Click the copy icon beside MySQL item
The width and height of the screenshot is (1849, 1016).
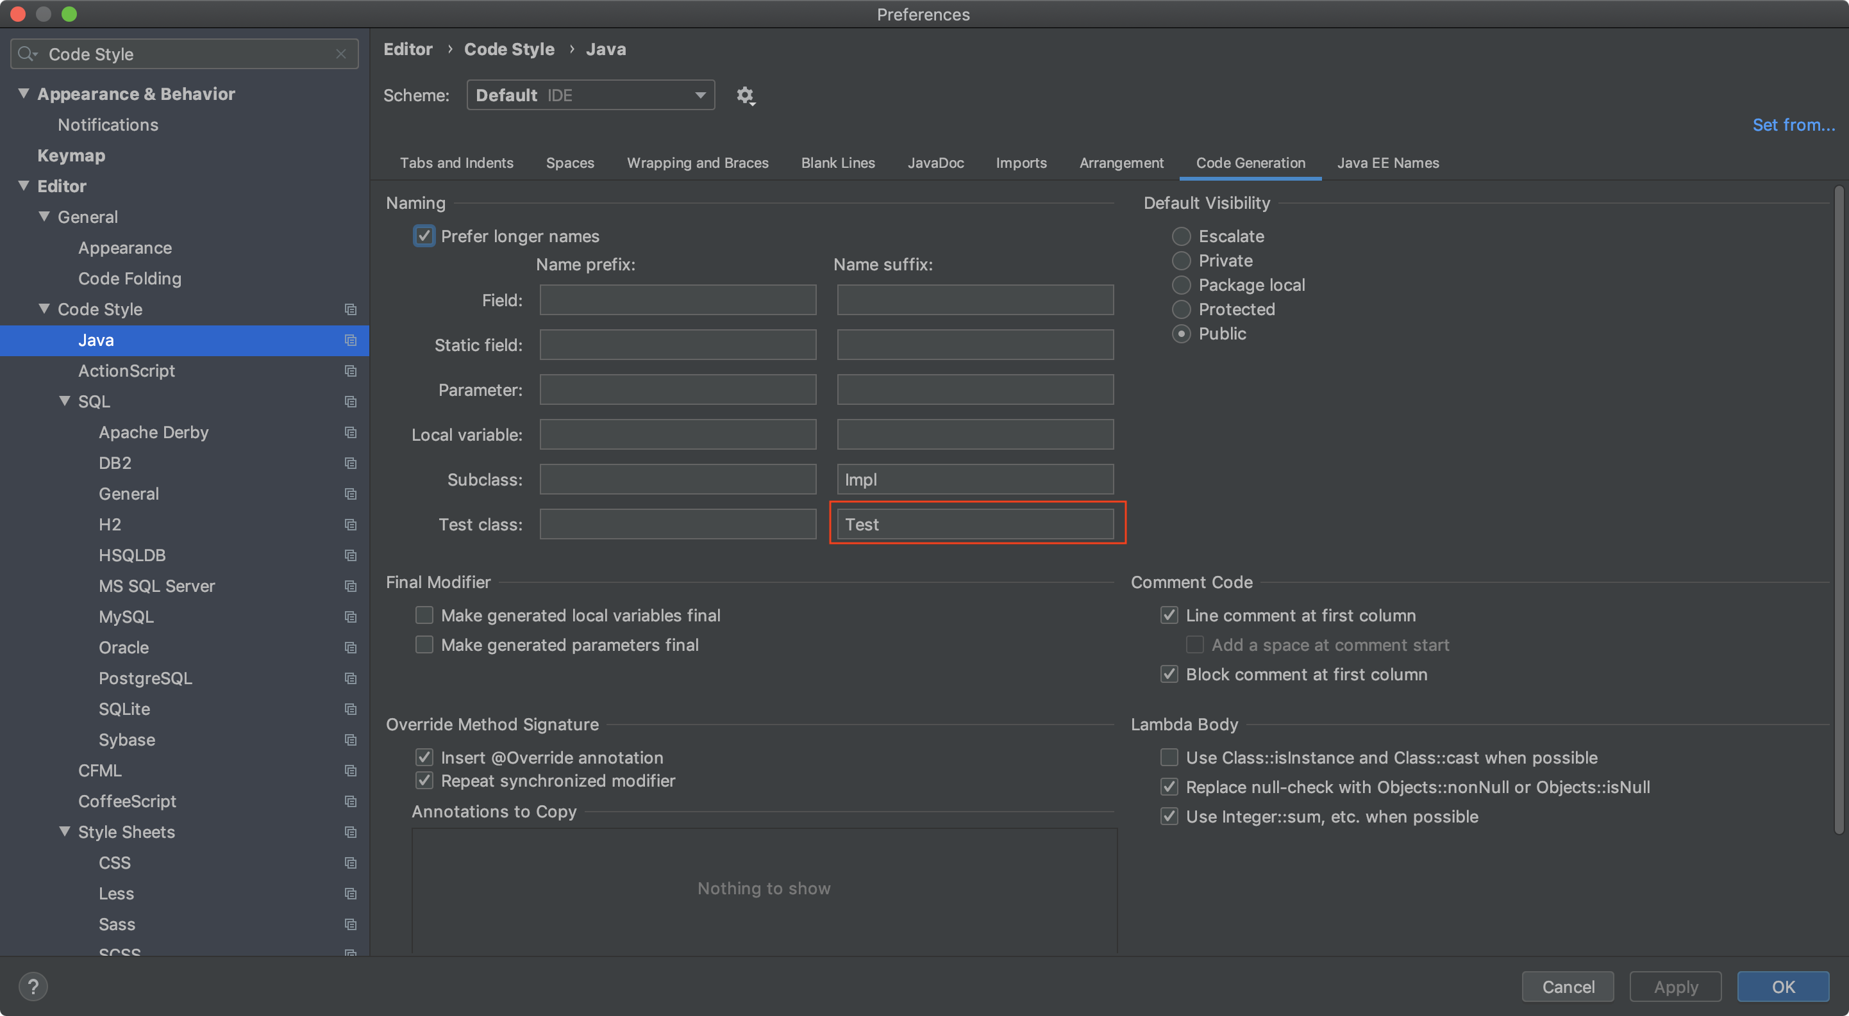click(350, 617)
